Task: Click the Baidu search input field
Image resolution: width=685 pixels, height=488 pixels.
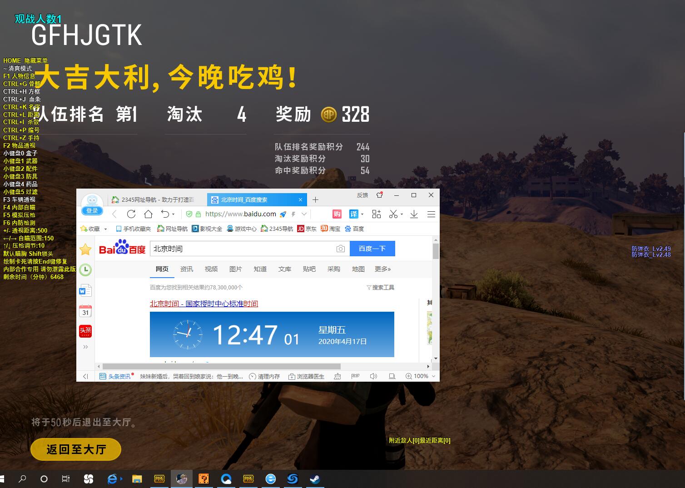Action: (x=241, y=249)
